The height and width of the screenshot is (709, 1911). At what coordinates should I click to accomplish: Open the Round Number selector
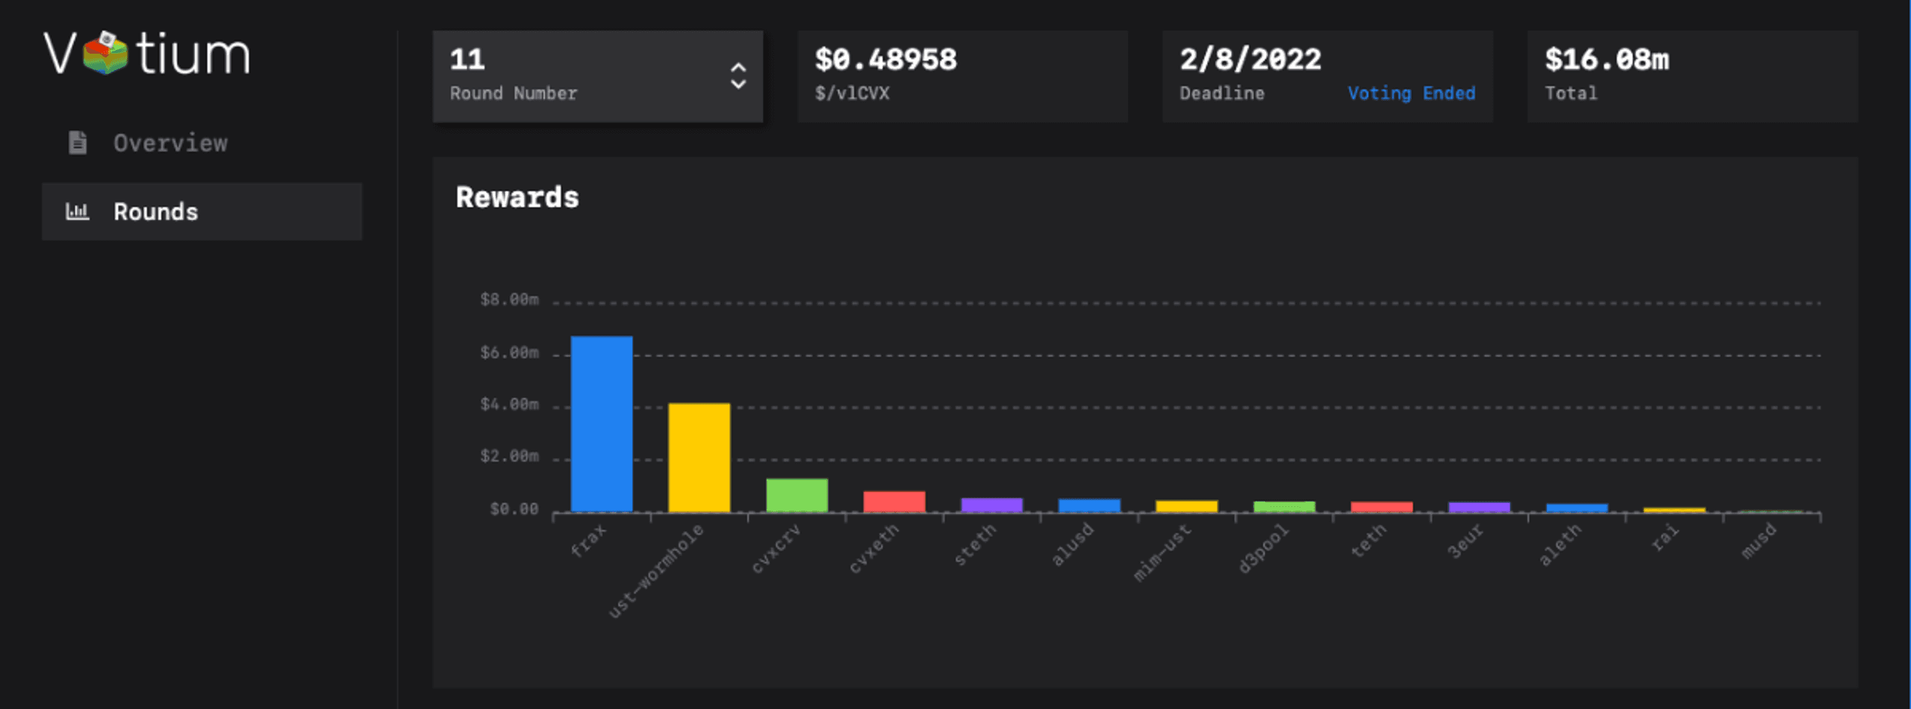tap(598, 77)
